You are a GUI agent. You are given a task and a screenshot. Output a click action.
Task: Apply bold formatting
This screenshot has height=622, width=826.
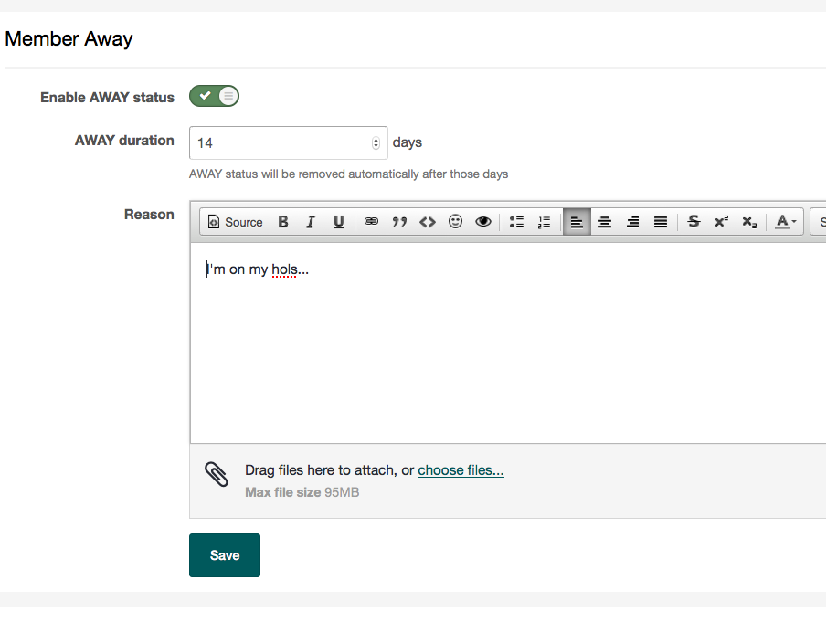(x=283, y=222)
